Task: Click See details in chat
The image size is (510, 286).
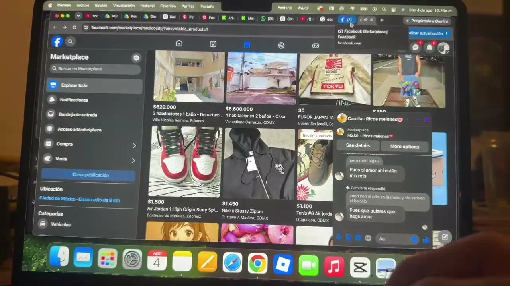Action: pos(358,145)
